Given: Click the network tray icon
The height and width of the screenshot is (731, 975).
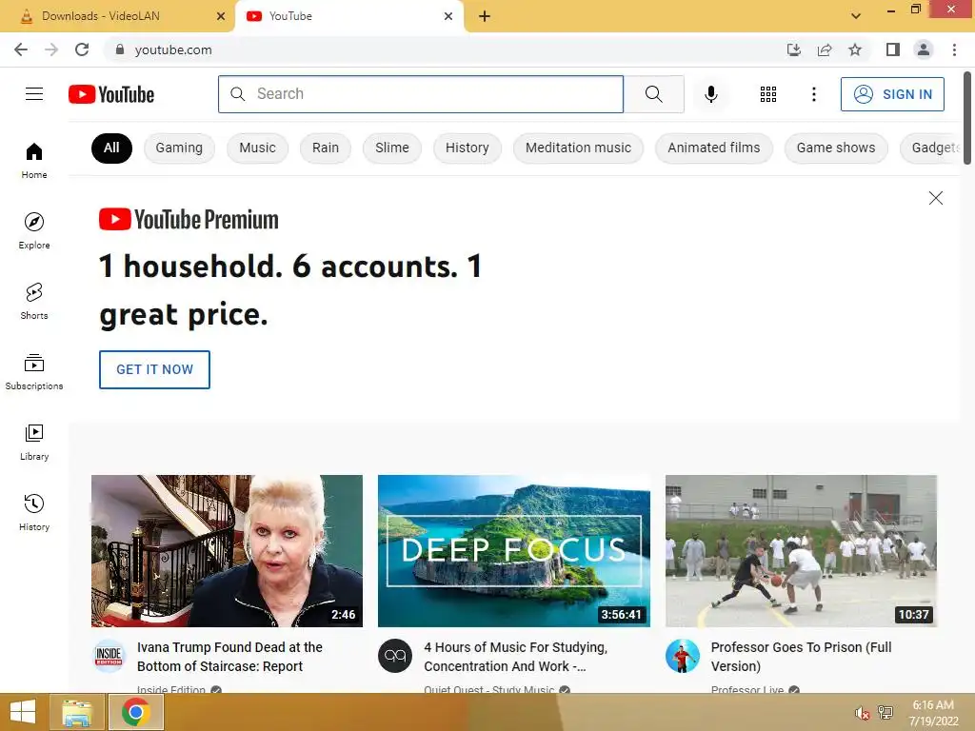Looking at the screenshot, I should [x=885, y=712].
